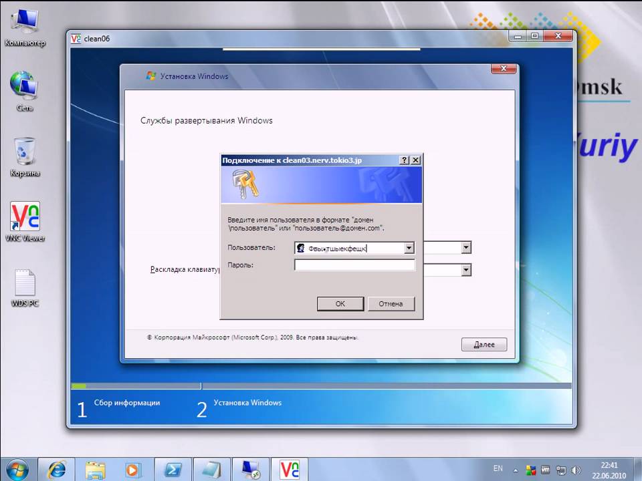Click the VNC logo in clean06 title bar
The image size is (642, 481).
click(x=76, y=39)
